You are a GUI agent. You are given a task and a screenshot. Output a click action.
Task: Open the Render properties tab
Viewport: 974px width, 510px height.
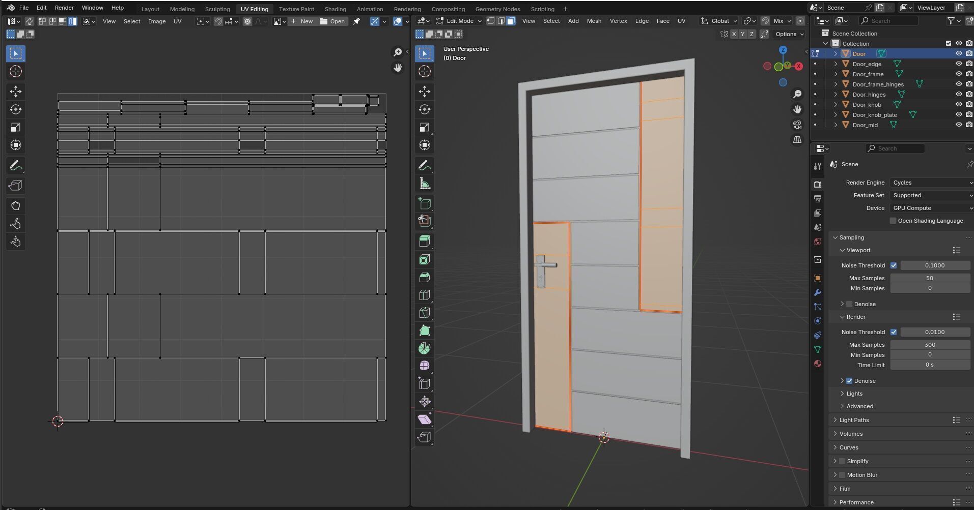tap(818, 185)
